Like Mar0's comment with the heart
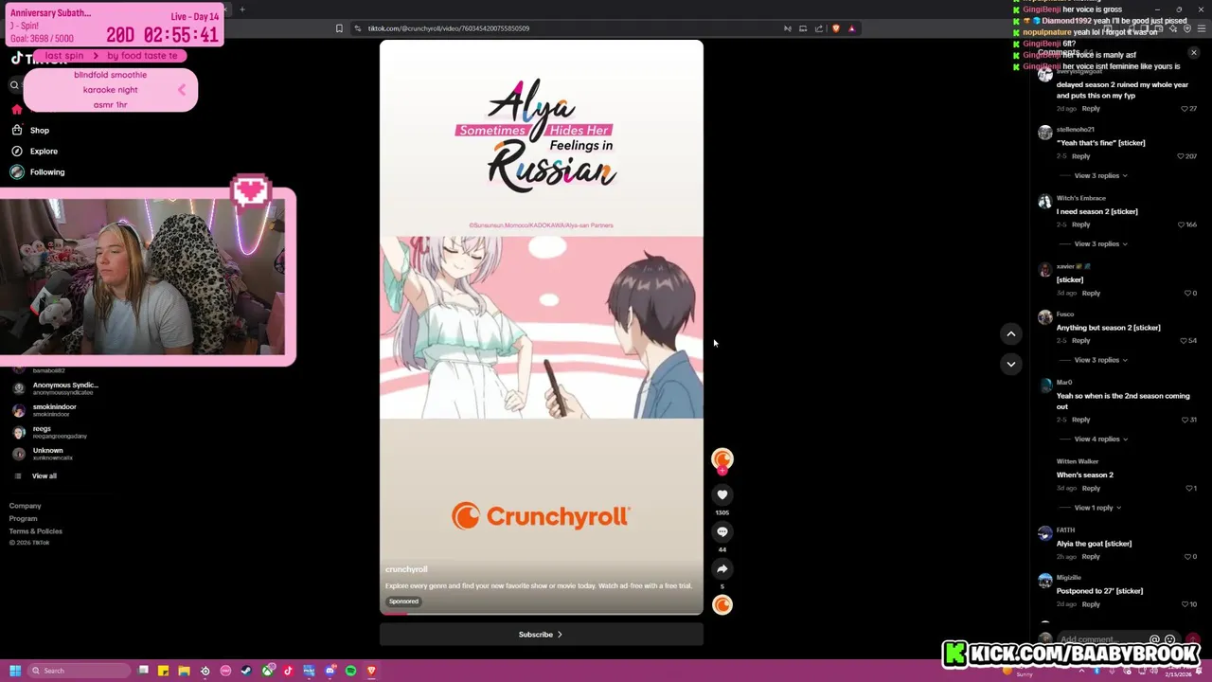1212x682 pixels. coord(1185,420)
